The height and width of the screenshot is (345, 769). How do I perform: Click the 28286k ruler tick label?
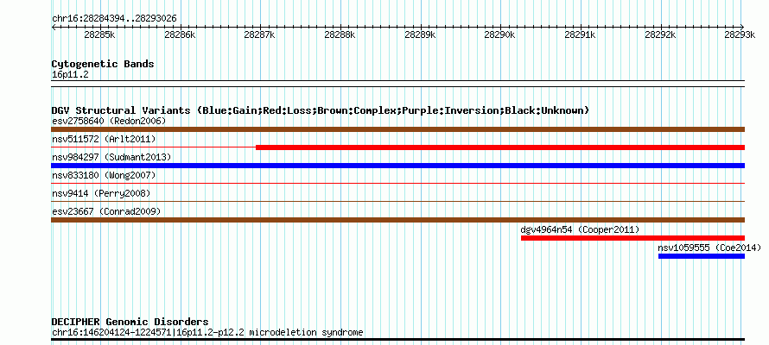pyautogui.click(x=180, y=34)
